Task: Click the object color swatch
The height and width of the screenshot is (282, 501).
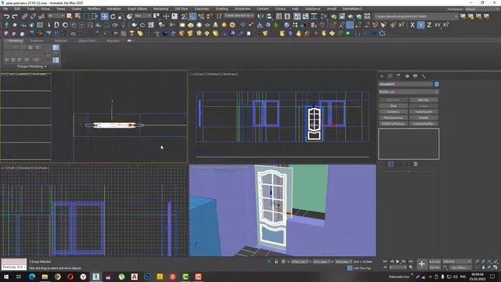Action: point(437,84)
